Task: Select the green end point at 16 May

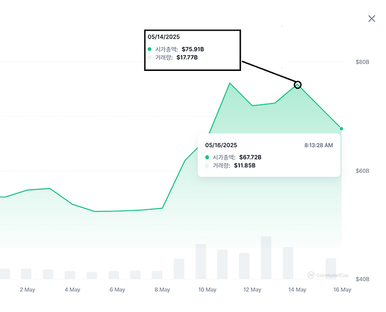Action: (341, 128)
